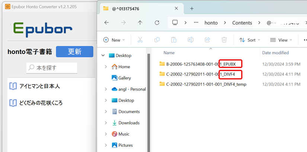Expand chevron between honto and Contents
Screen dimensions: 307x152
pyautogui.click(x=225, y=23)
